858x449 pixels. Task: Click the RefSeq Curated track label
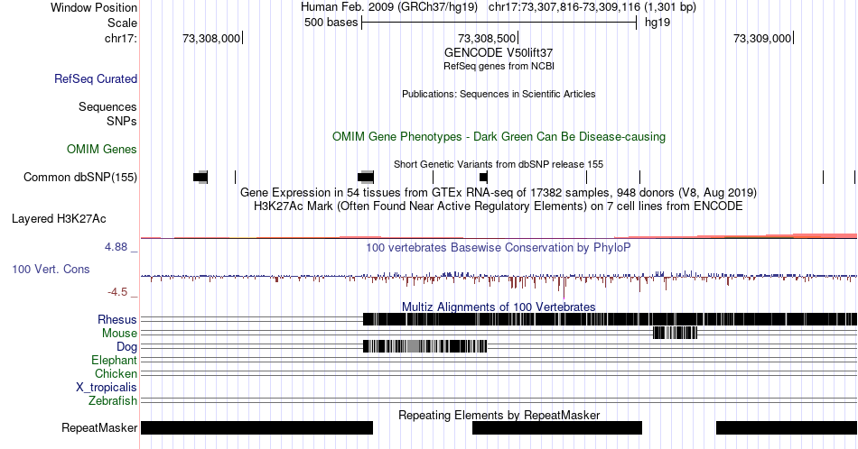[x=96, y=78]
